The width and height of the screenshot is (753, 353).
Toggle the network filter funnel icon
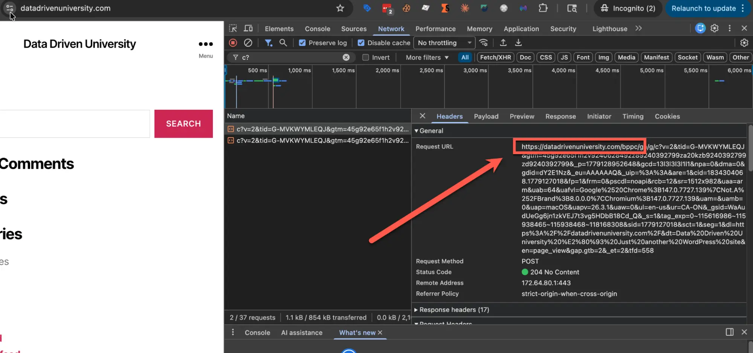pos(268,43)
